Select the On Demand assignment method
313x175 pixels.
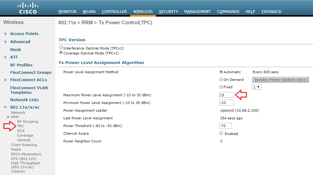click(221, 79)
